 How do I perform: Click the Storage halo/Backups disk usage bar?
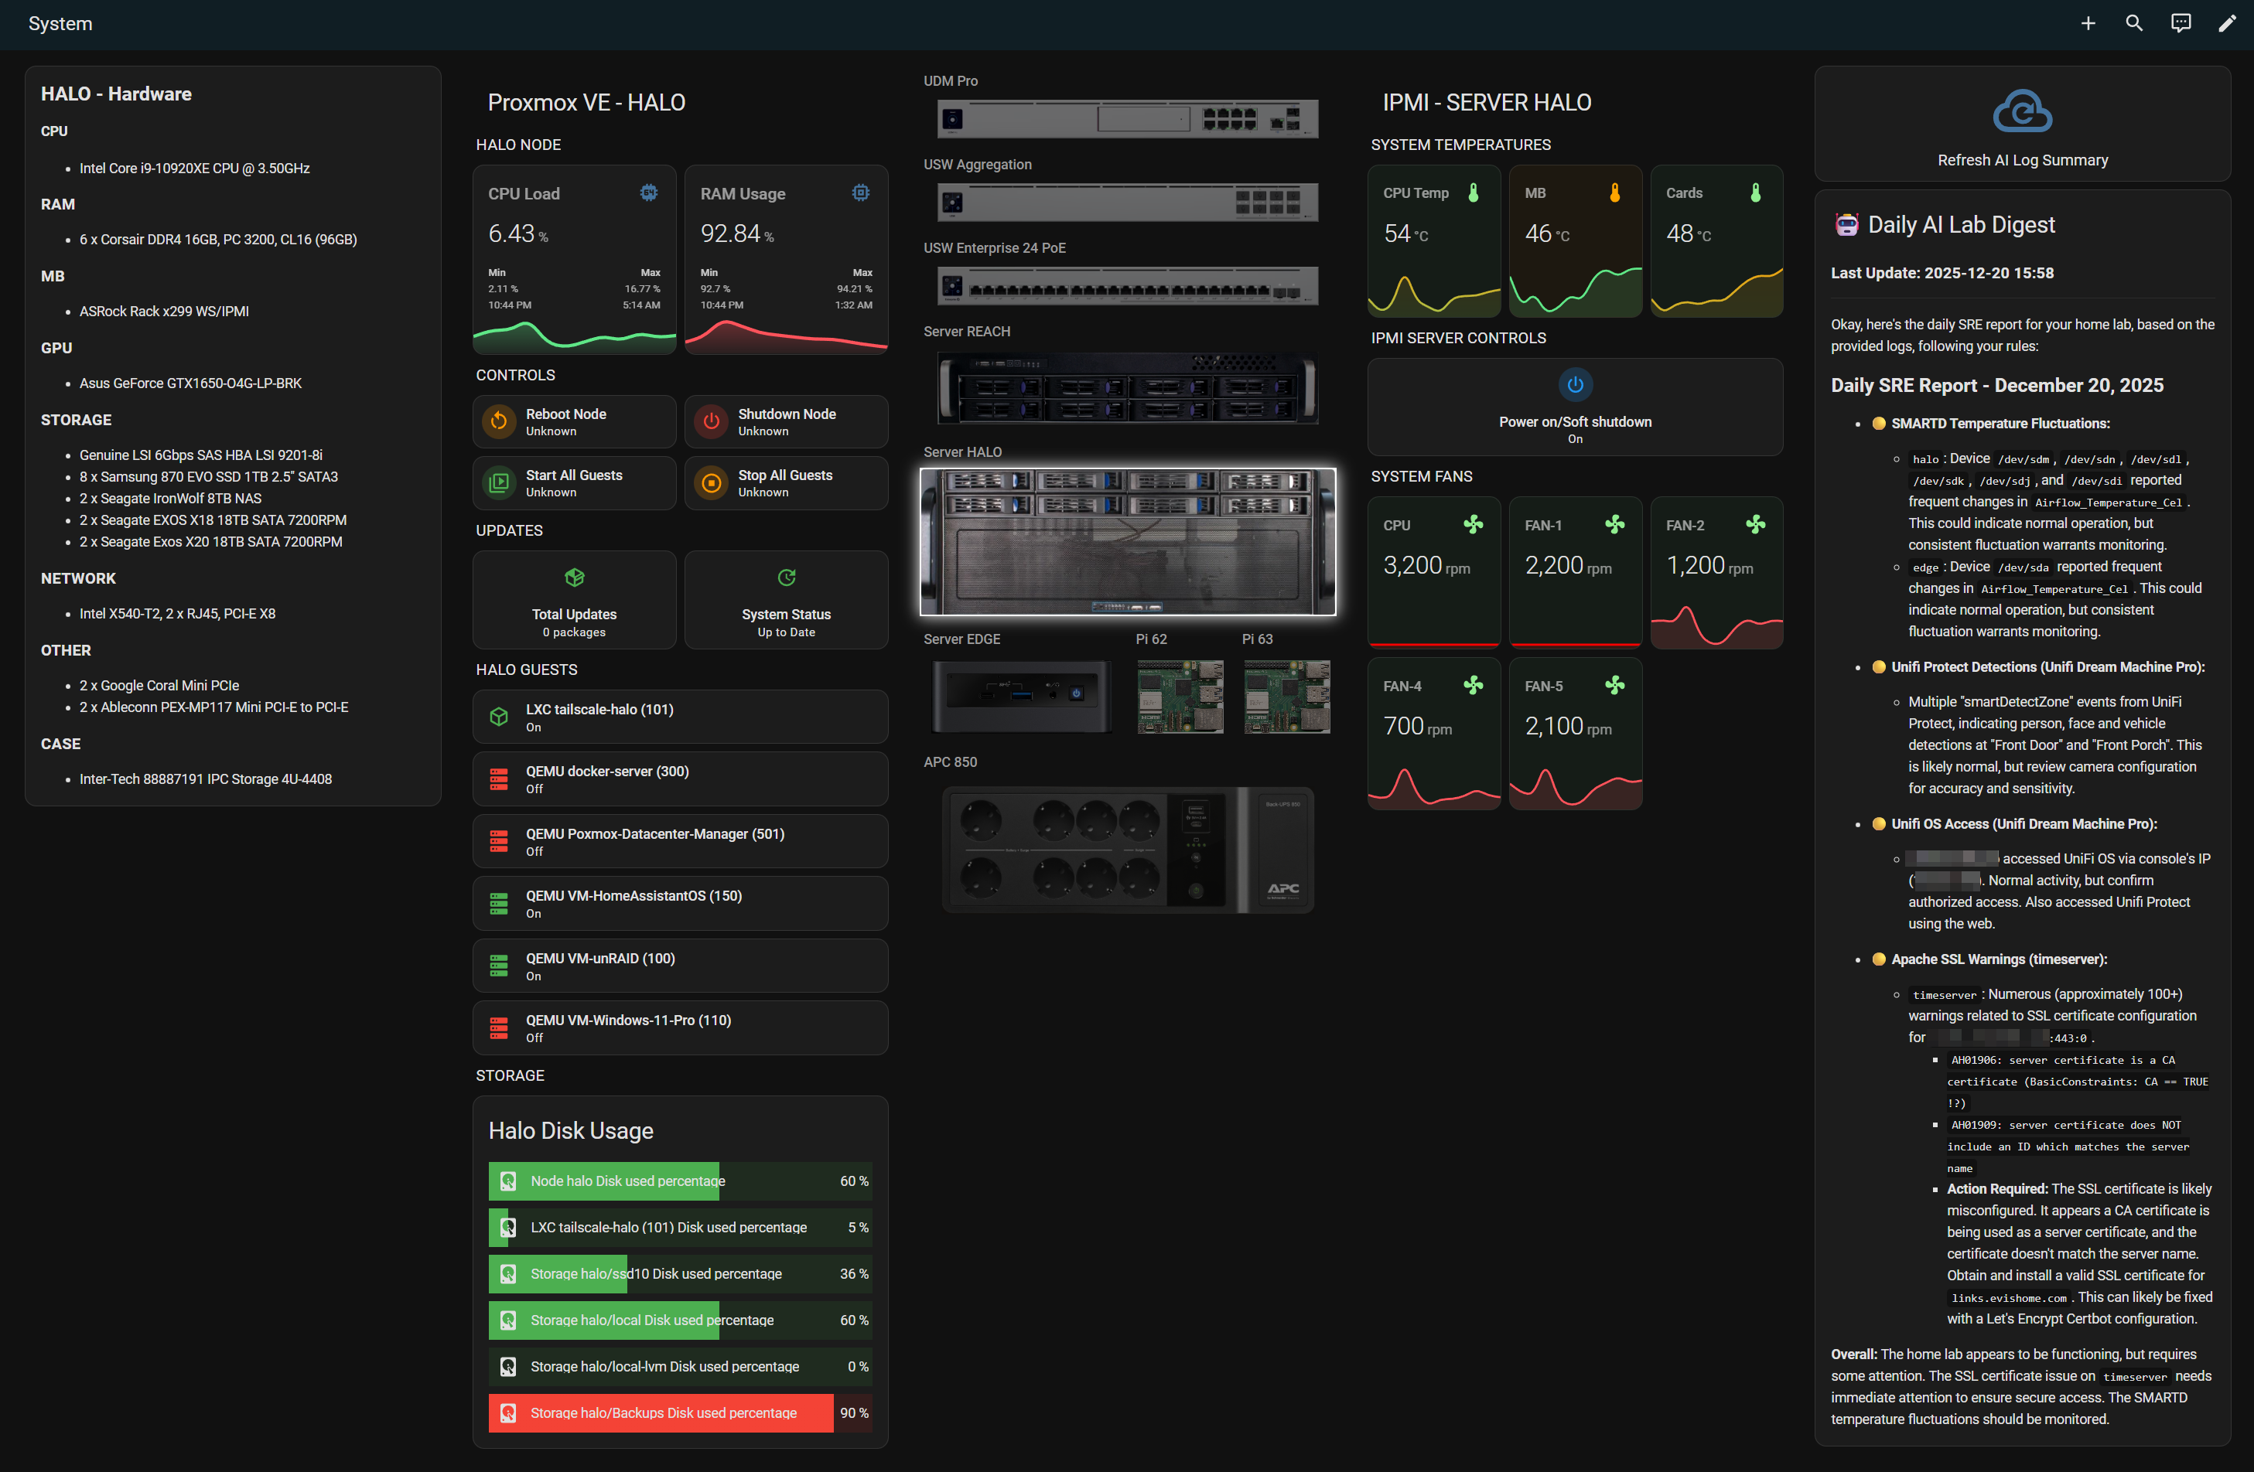coord(680,1412)
